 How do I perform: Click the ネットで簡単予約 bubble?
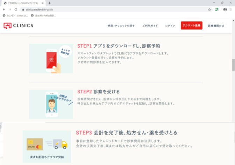tap(65, 51)
